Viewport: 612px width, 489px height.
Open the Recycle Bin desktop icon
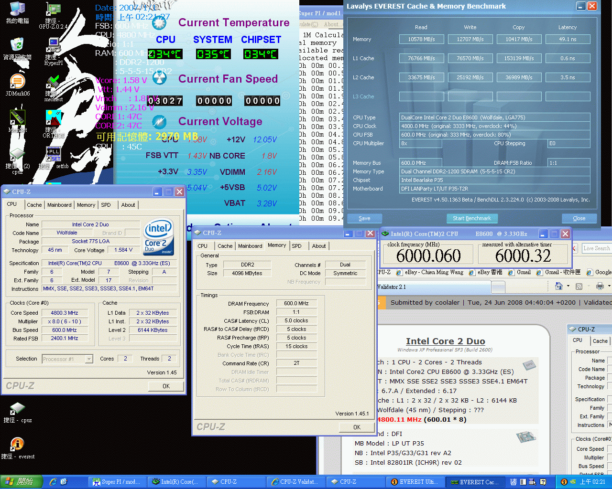point(17,46)
